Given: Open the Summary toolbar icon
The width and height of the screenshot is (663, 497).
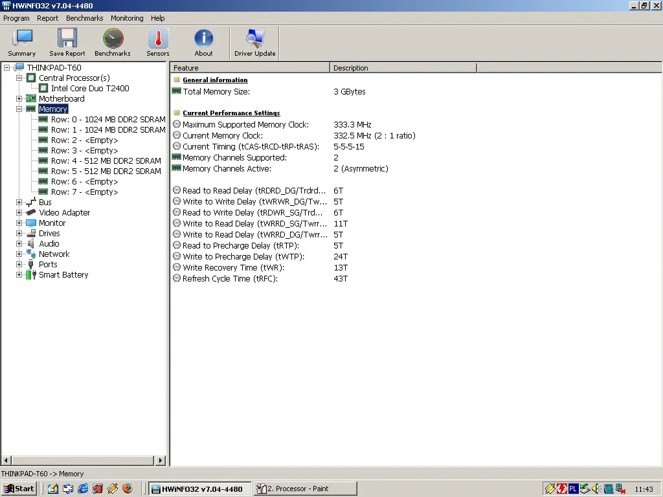Looking at the screenshot, I should click(22, 43).
